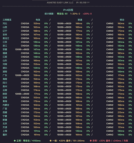Click the >20%: 0 summary value

coord(87,14)
